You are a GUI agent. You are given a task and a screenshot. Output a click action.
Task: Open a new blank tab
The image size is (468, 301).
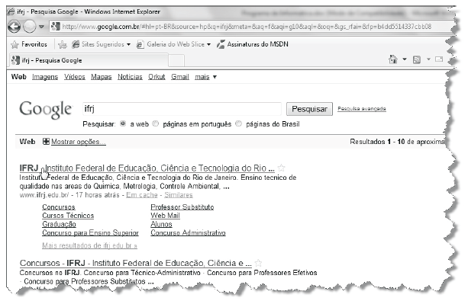point(176,61)
